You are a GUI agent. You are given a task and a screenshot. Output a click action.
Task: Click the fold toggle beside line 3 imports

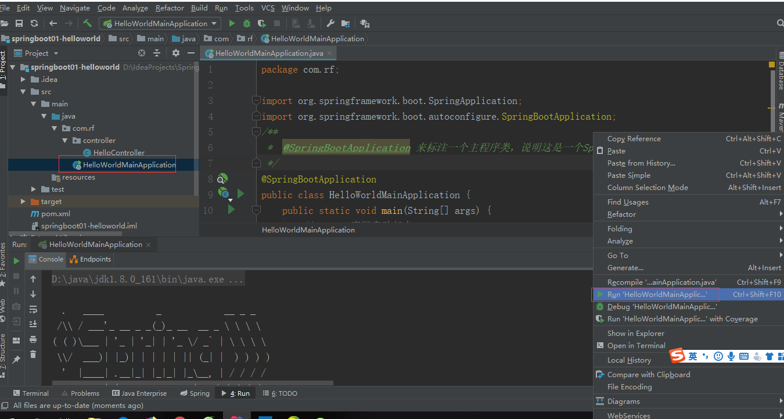256,101
